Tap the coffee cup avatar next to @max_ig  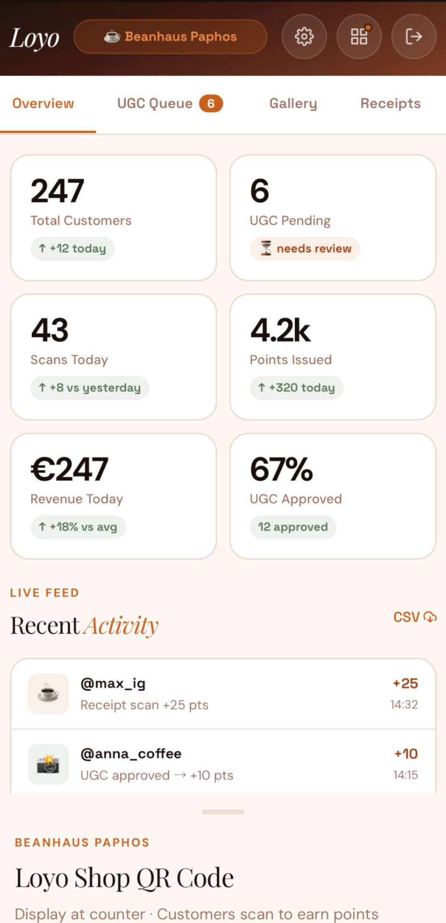[x=48, y=694]
